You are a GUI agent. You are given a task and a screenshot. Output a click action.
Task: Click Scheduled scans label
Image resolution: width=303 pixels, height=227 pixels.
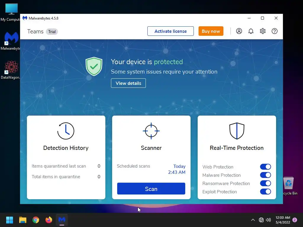pyautogui.click(x=133, y=166)
